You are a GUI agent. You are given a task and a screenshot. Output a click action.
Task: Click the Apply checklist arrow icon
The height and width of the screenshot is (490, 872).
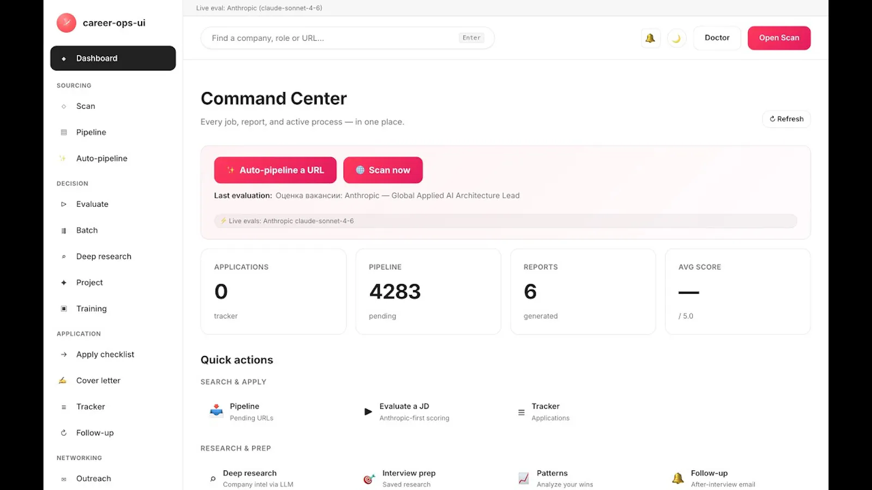pyautogui.click(x=64, y=354)
